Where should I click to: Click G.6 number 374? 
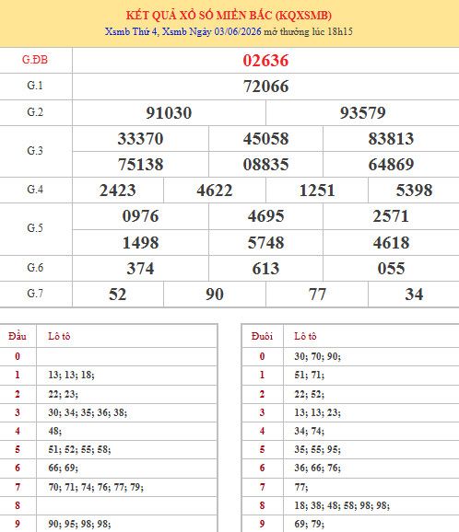coord(140,269)
